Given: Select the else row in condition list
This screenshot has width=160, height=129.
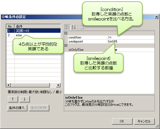Looking at the screenshot, I should [x=34, y=35].
